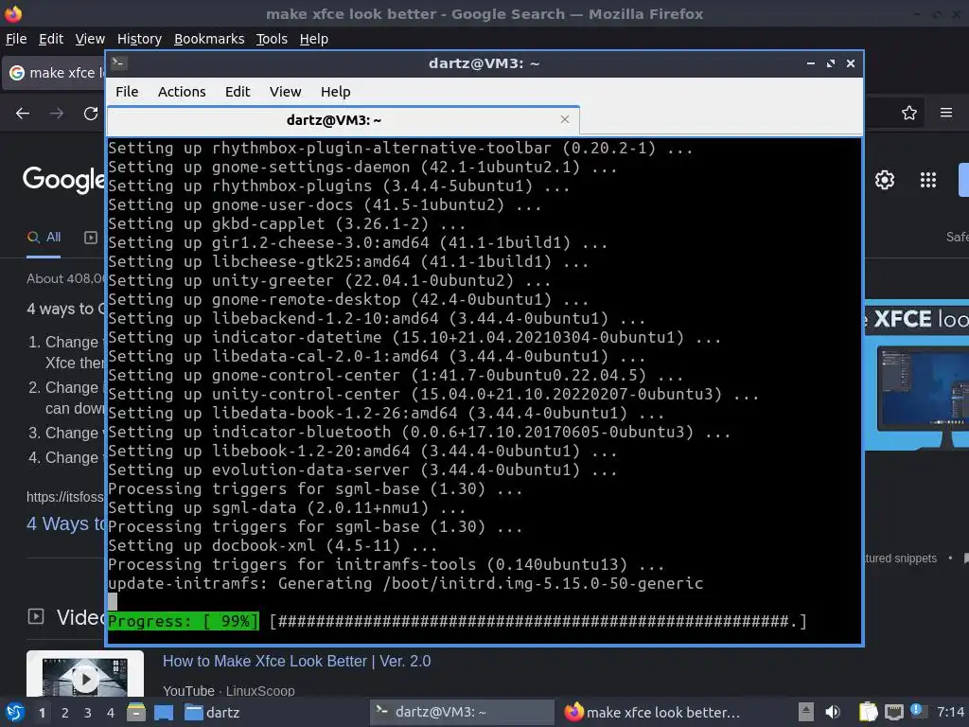This screenshot has height=727, width=969.
Task: Click the Google logo
Action: pos(63,179)
